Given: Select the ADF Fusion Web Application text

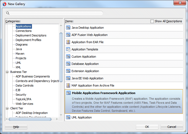Looking at the screenshot, I should tap(89, 35).
